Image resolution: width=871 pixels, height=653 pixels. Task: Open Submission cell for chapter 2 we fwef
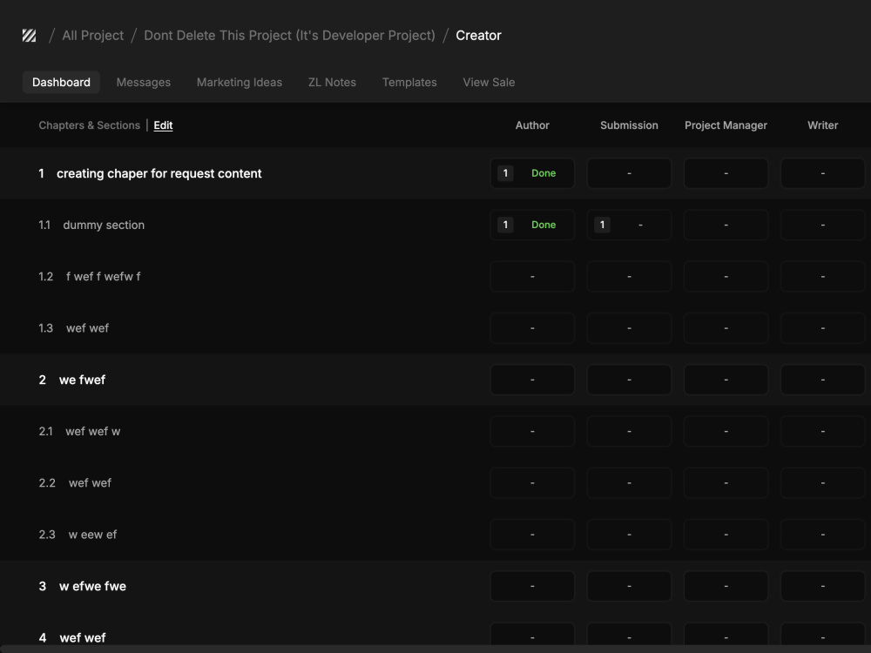click(x=629, y=380)
